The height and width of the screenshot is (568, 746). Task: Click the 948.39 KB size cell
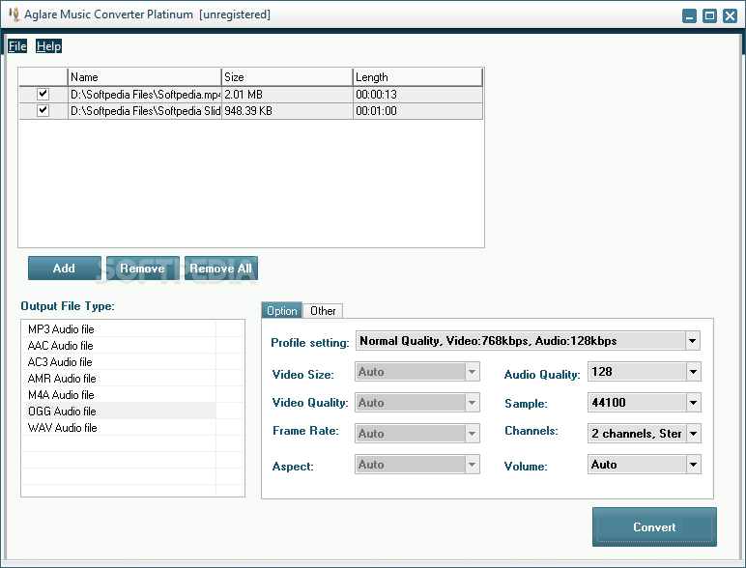point(287,111)
